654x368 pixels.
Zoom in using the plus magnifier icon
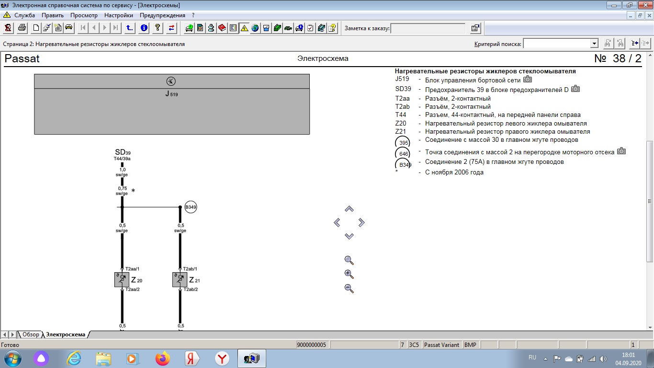click(349, 275)
